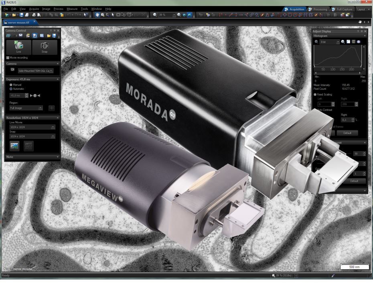Click the color image thumbnail under Resolution
The image size is (373, 284).
pos(14,146)
